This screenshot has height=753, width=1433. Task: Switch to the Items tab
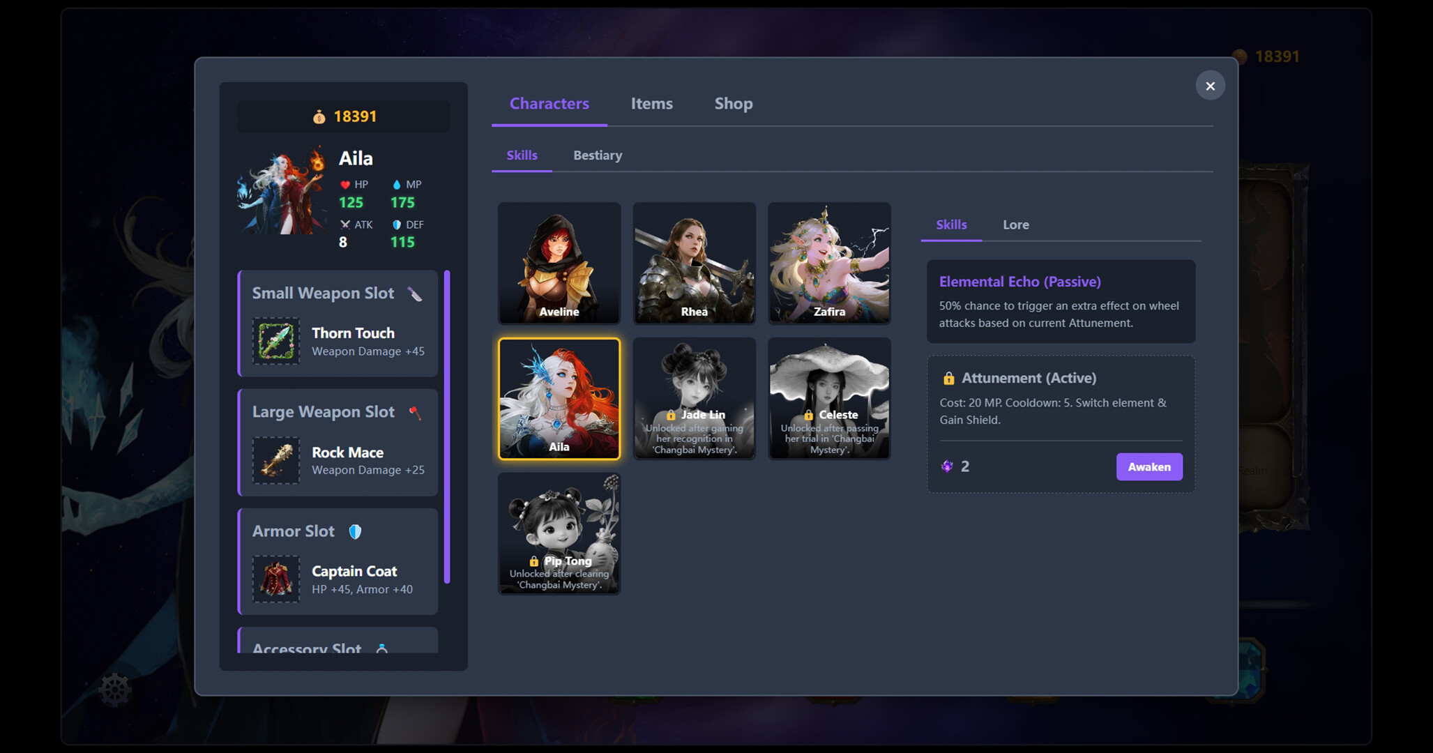pyautogui.click(x=651, y=103)
